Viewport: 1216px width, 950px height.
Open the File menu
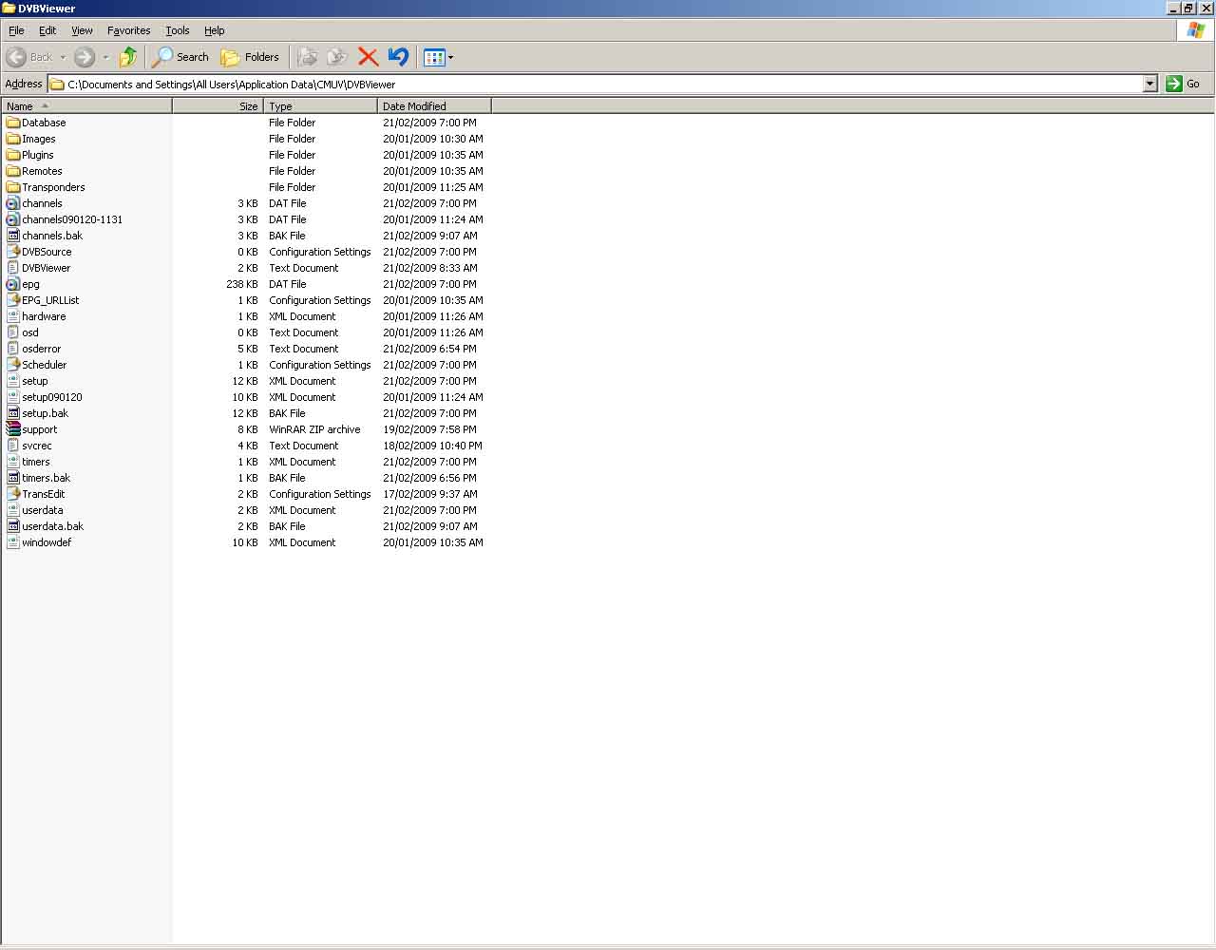(x=16, y=30)
